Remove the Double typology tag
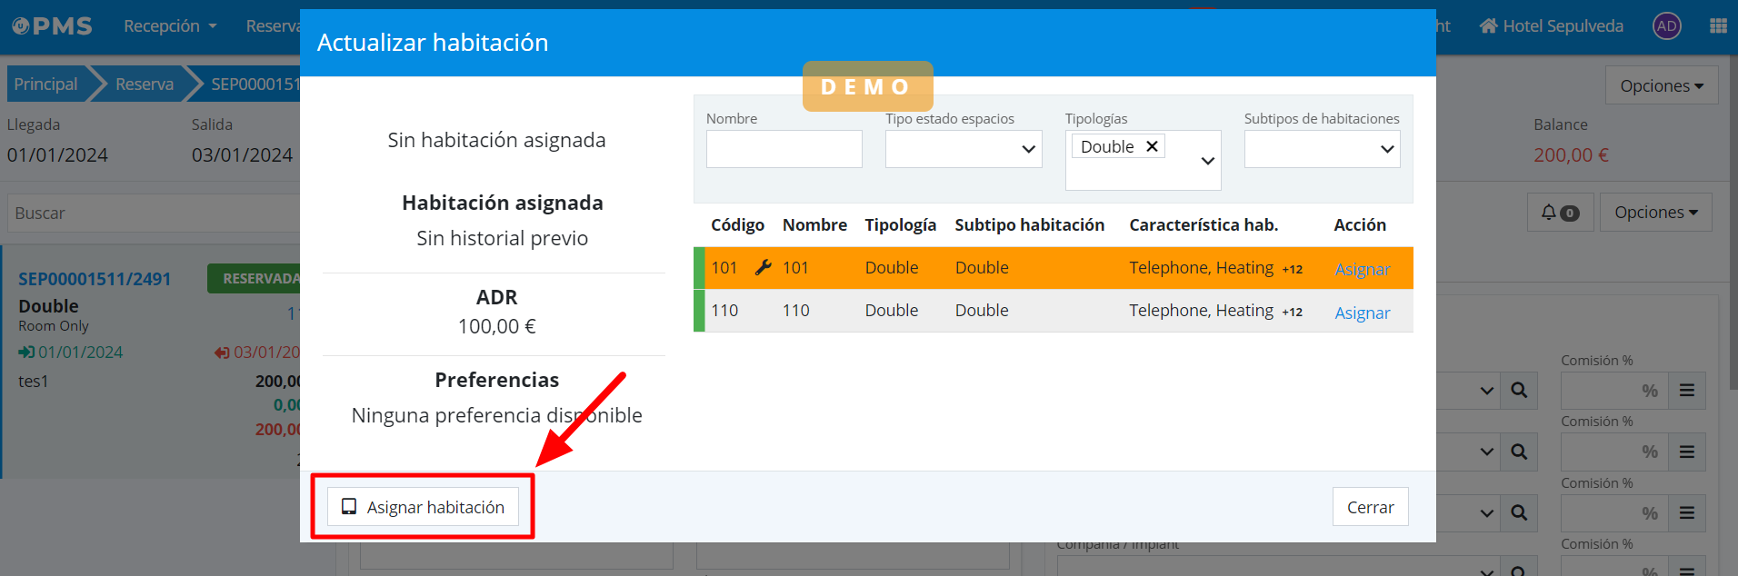 point(1152,146)
